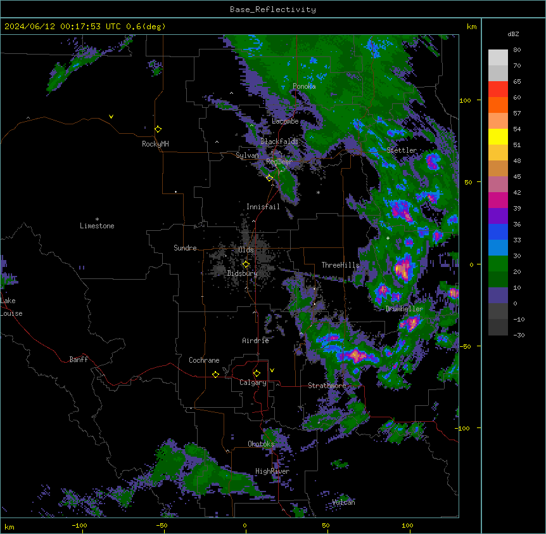Select the Drumheller label
The height and width of the screenshot is (534, 546).
pyautogui.click(x=404, y=309)
